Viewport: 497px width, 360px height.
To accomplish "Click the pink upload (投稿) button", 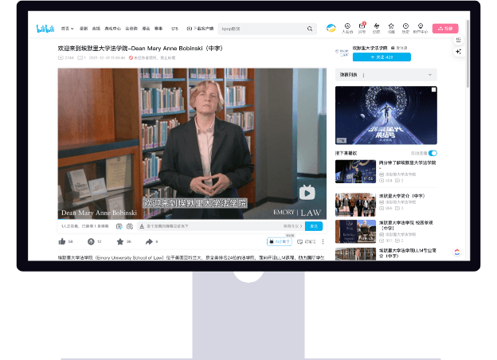I will (446, 29).
